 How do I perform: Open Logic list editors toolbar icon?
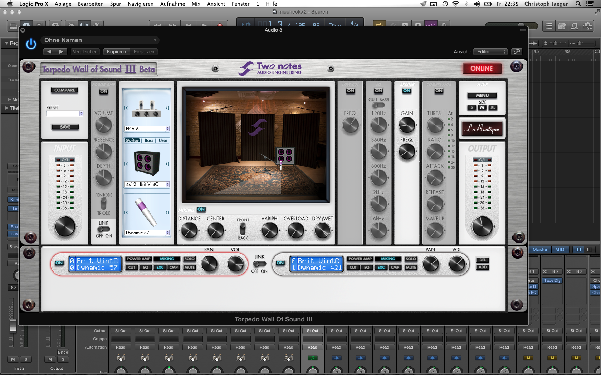click(549, 26)
